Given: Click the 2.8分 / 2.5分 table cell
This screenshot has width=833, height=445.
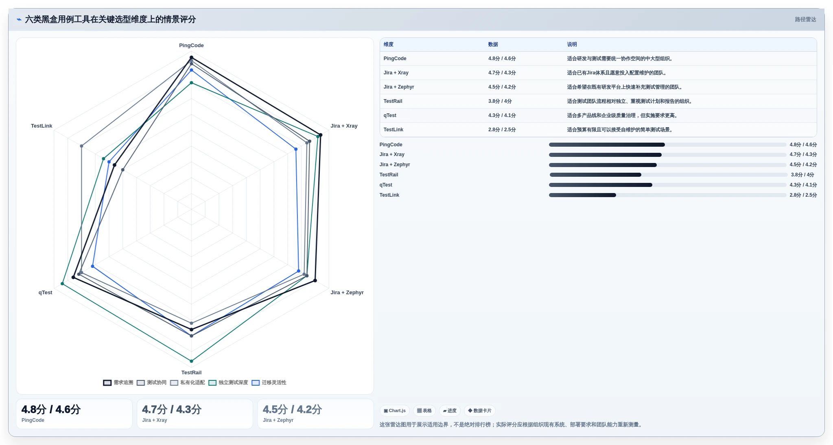Looking at the screenshot, I should (x=502, y=130).
